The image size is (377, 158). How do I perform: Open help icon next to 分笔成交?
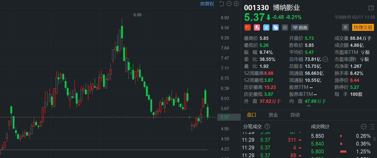(268, 127)
